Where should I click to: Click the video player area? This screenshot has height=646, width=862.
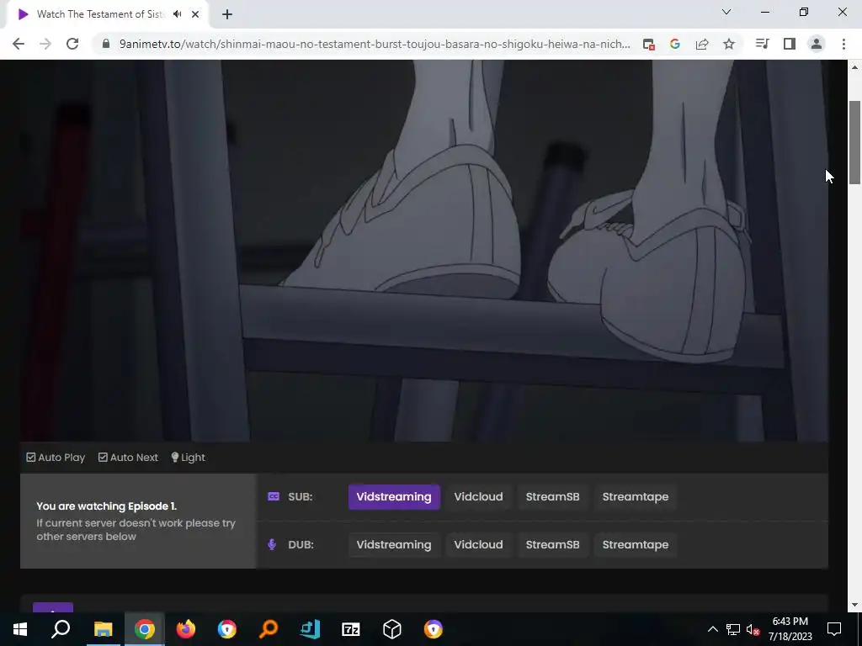click(424, 251)
